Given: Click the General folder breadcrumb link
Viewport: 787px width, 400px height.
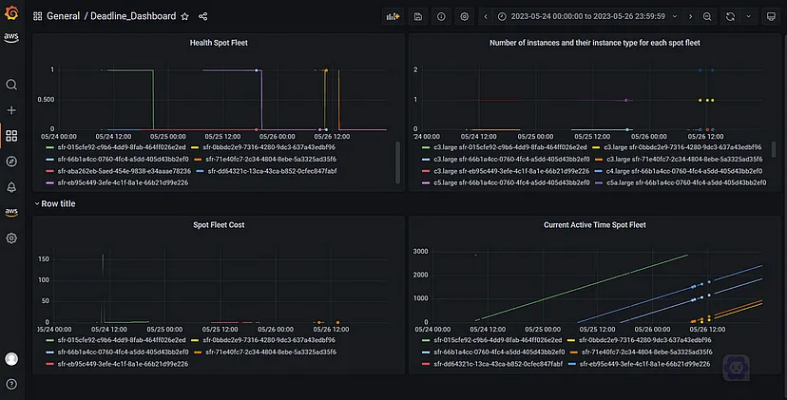Looking at the screenshot, I should (63, 16).
